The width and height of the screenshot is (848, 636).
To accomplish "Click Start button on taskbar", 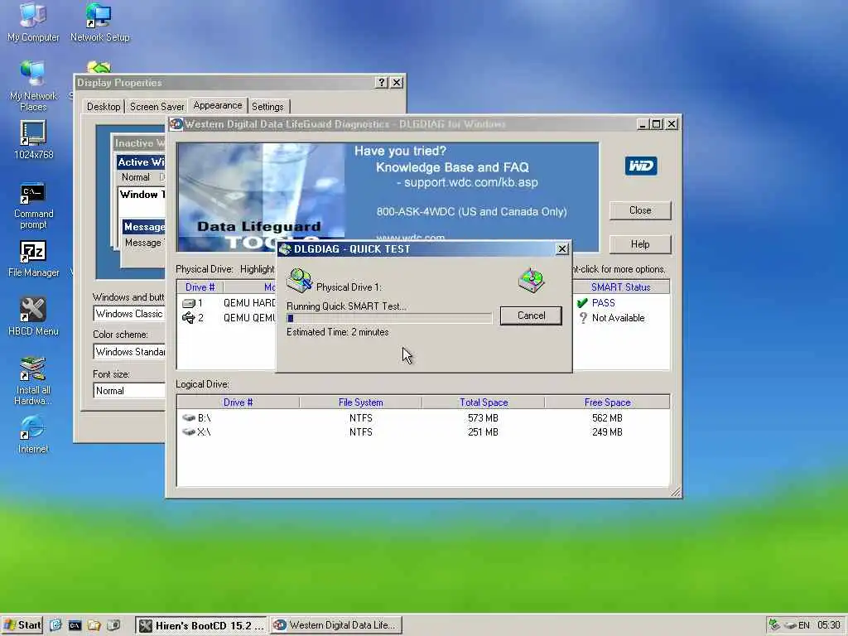I will point(22,625).
